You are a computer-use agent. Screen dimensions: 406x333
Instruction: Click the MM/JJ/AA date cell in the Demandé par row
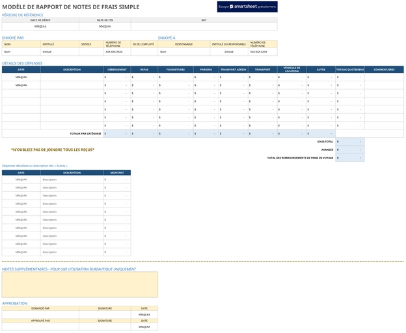[x=144, y=315]
